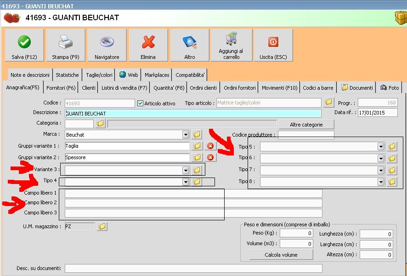This screenshot has height=276, width=407.
Task: Click the strawberry logo in header
Action: point(12,17)
